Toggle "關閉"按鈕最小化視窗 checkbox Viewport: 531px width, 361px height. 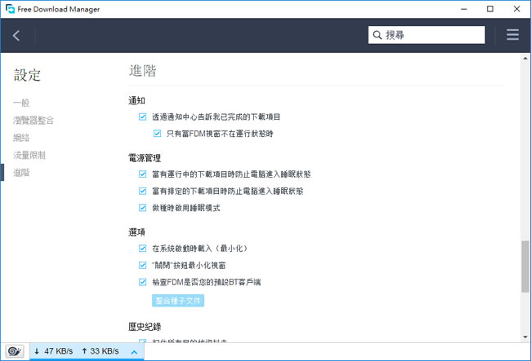(143, 265)
